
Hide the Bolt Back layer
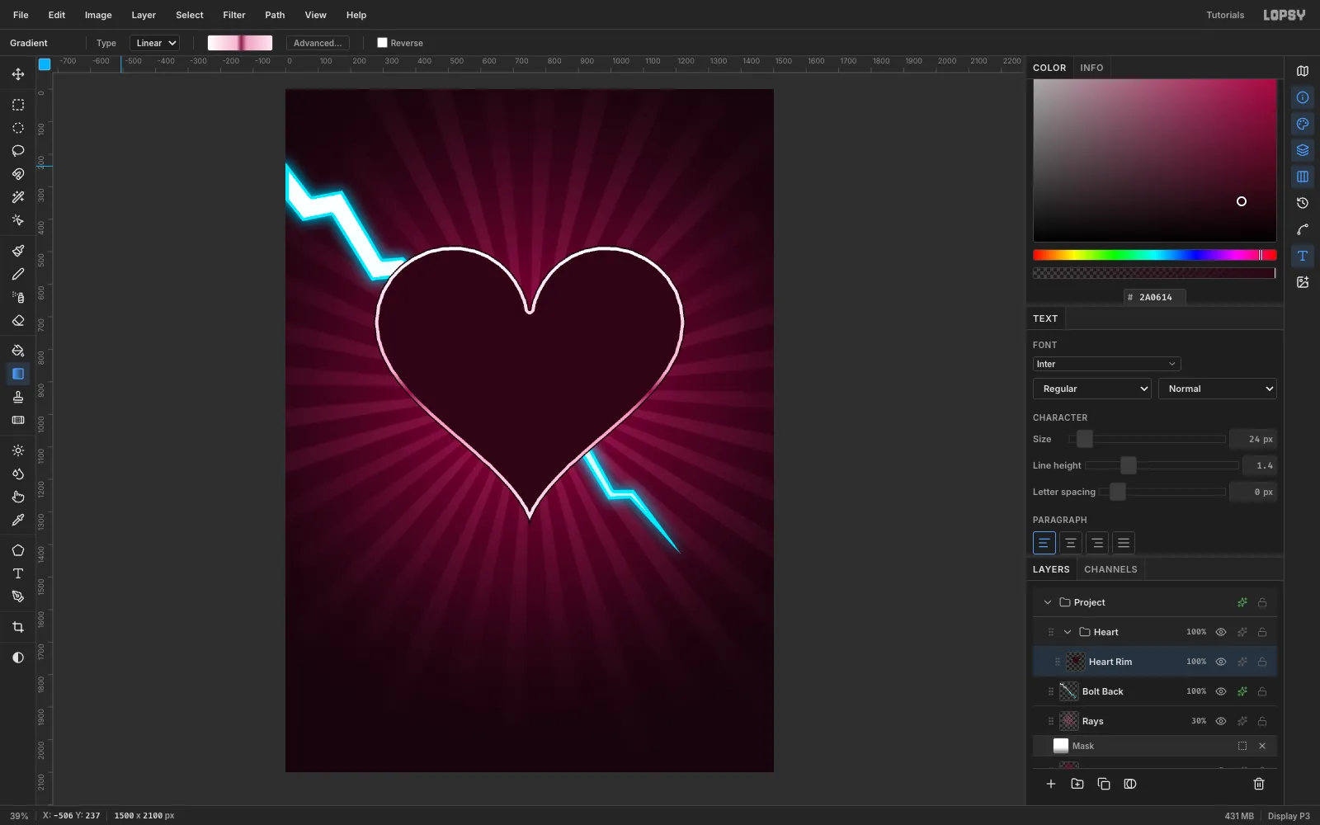(x=1221, y=691)
